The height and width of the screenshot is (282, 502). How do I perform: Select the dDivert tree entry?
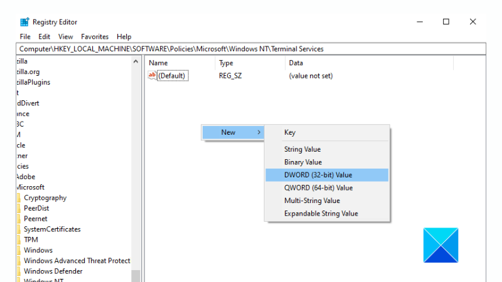click(x=28, y=103)
